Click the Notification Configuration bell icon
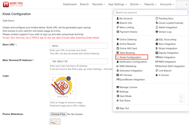 pyautogui.click(x=118, y=62)
